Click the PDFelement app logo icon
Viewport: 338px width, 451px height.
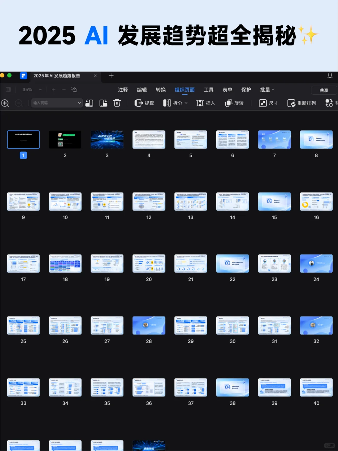[23, 76]
